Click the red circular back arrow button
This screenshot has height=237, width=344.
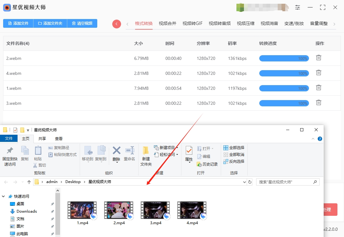point(117,24)
